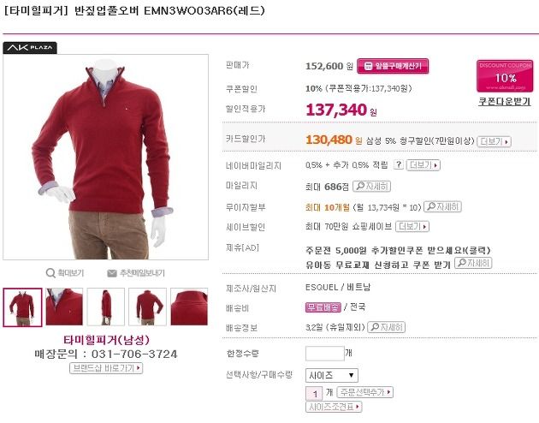This screenshot has width=539, height=423.
Task: Expand 더보기 for 세이브할인
Action: (x=412, y=227)
